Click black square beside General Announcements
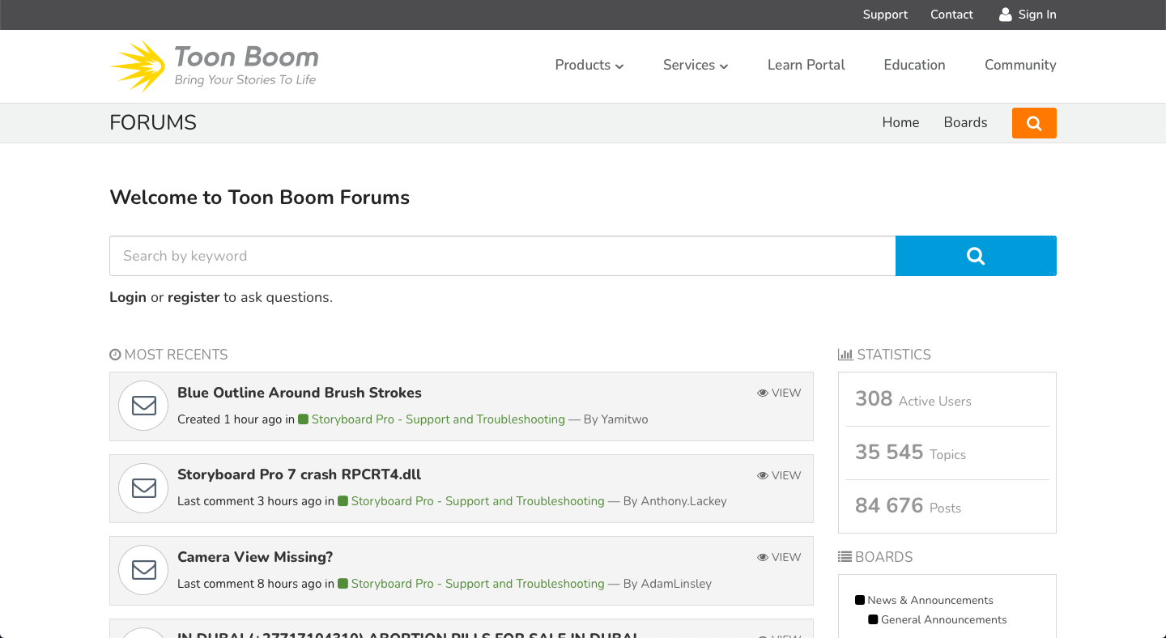This screenshot has height=638, width=1166. (x=873, y=619)
